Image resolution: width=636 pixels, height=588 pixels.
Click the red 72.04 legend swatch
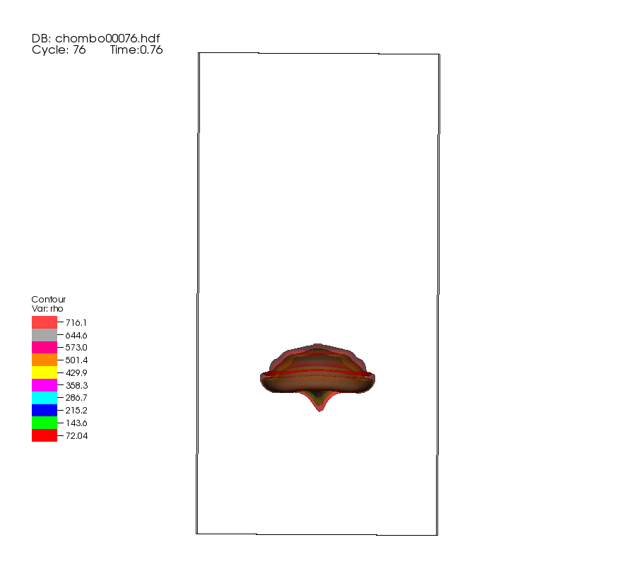click(45, 435)
